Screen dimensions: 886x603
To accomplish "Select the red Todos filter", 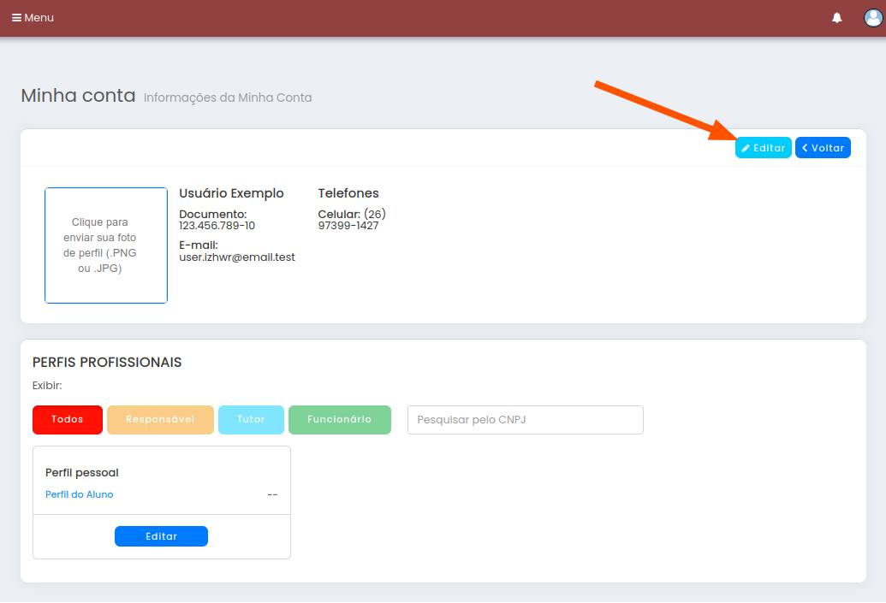I will (x=68, y=420).
